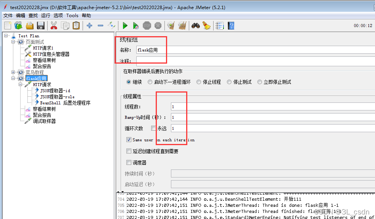Toggle Same user on each iteration checkbox
Viewport: 375px width, 219px height.
[x=129, y=140]
